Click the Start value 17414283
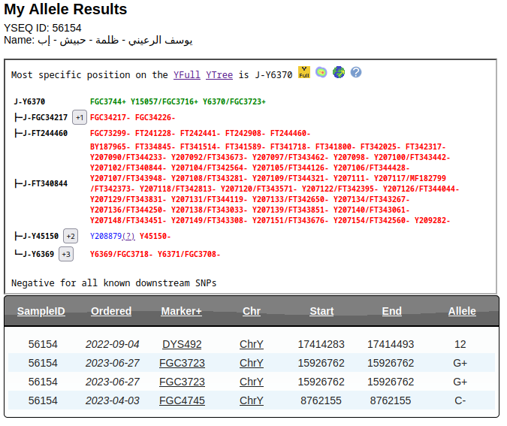 [321, 344]
